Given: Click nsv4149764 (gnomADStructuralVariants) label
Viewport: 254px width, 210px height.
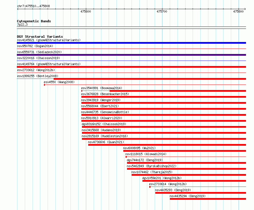Looking at the screenshot, I should click(49, 64).
